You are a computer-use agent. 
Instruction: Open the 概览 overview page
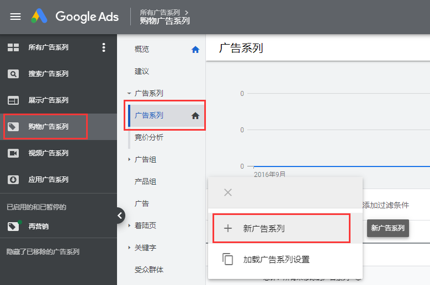(142, 50)
